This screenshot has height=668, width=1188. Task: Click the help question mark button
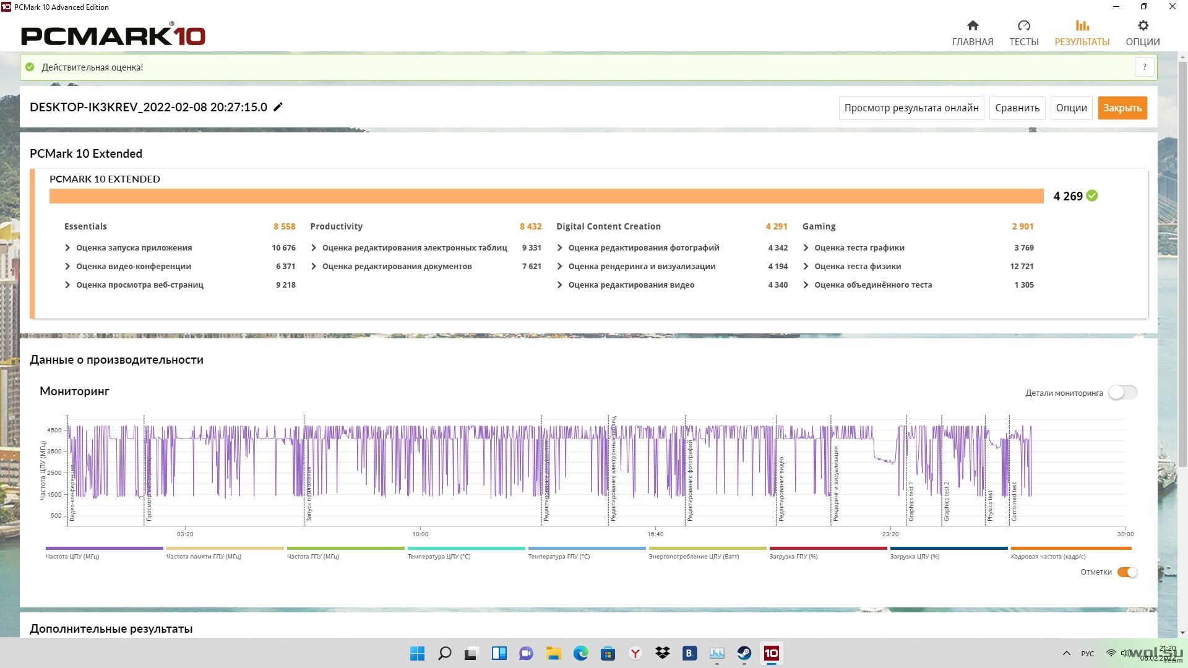pos(1145,67)
